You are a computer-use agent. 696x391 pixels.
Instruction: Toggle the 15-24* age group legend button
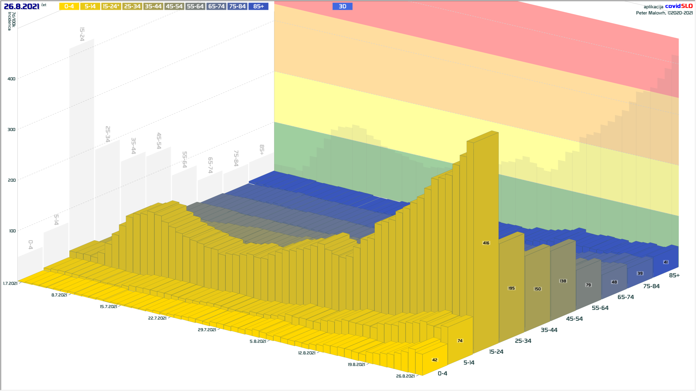click(x=111, y=7)
